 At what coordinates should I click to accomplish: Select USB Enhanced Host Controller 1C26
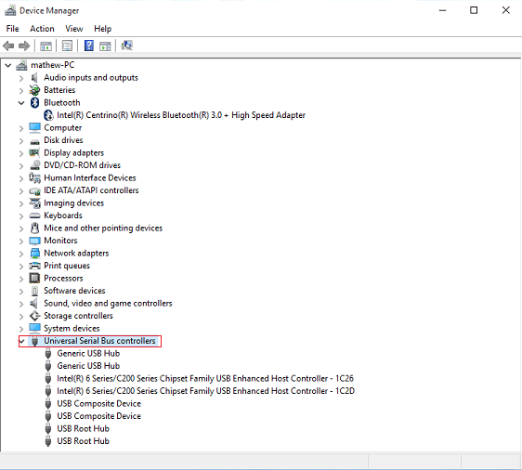click(x=205, y=378)
